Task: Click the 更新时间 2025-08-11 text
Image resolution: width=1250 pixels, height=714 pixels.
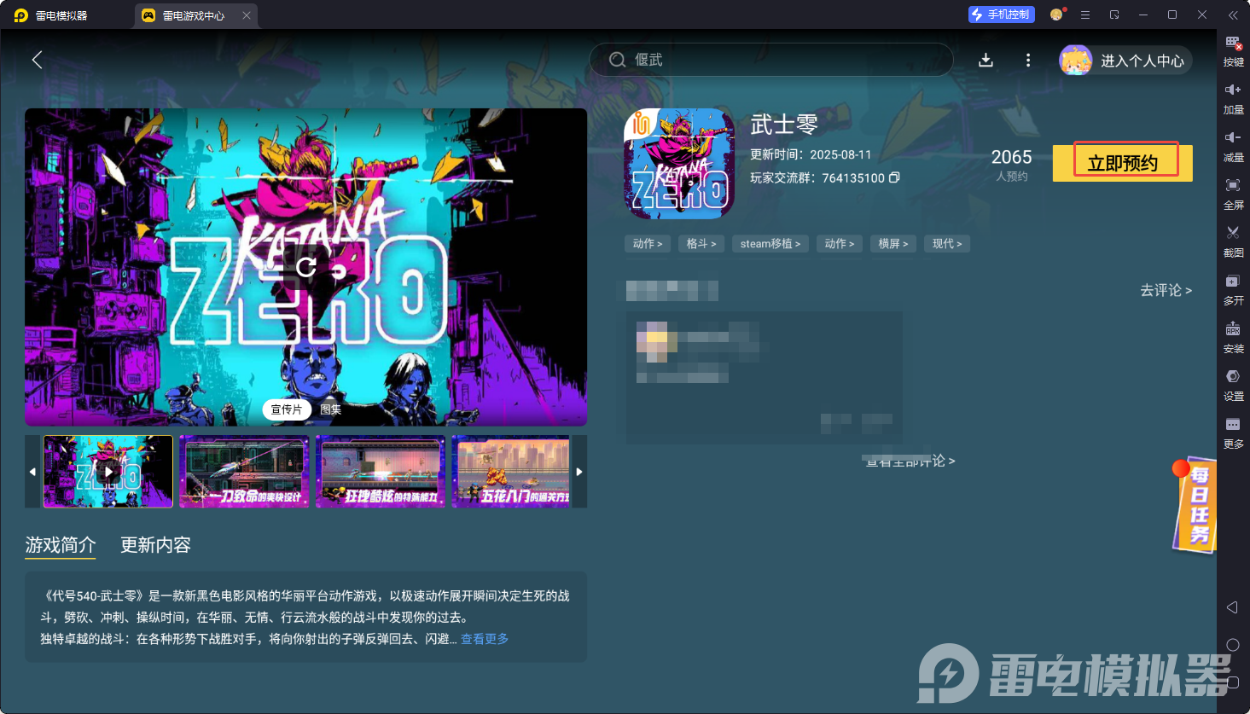Action: pos(811,154)
